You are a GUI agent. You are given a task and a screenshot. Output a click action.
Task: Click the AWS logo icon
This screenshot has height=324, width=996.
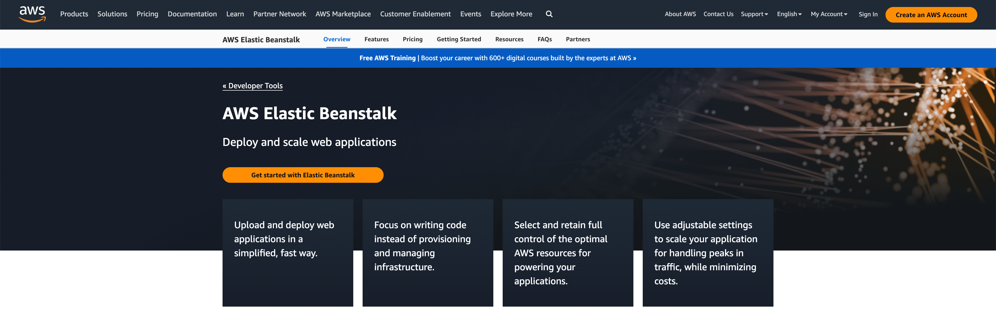point(32,14)
